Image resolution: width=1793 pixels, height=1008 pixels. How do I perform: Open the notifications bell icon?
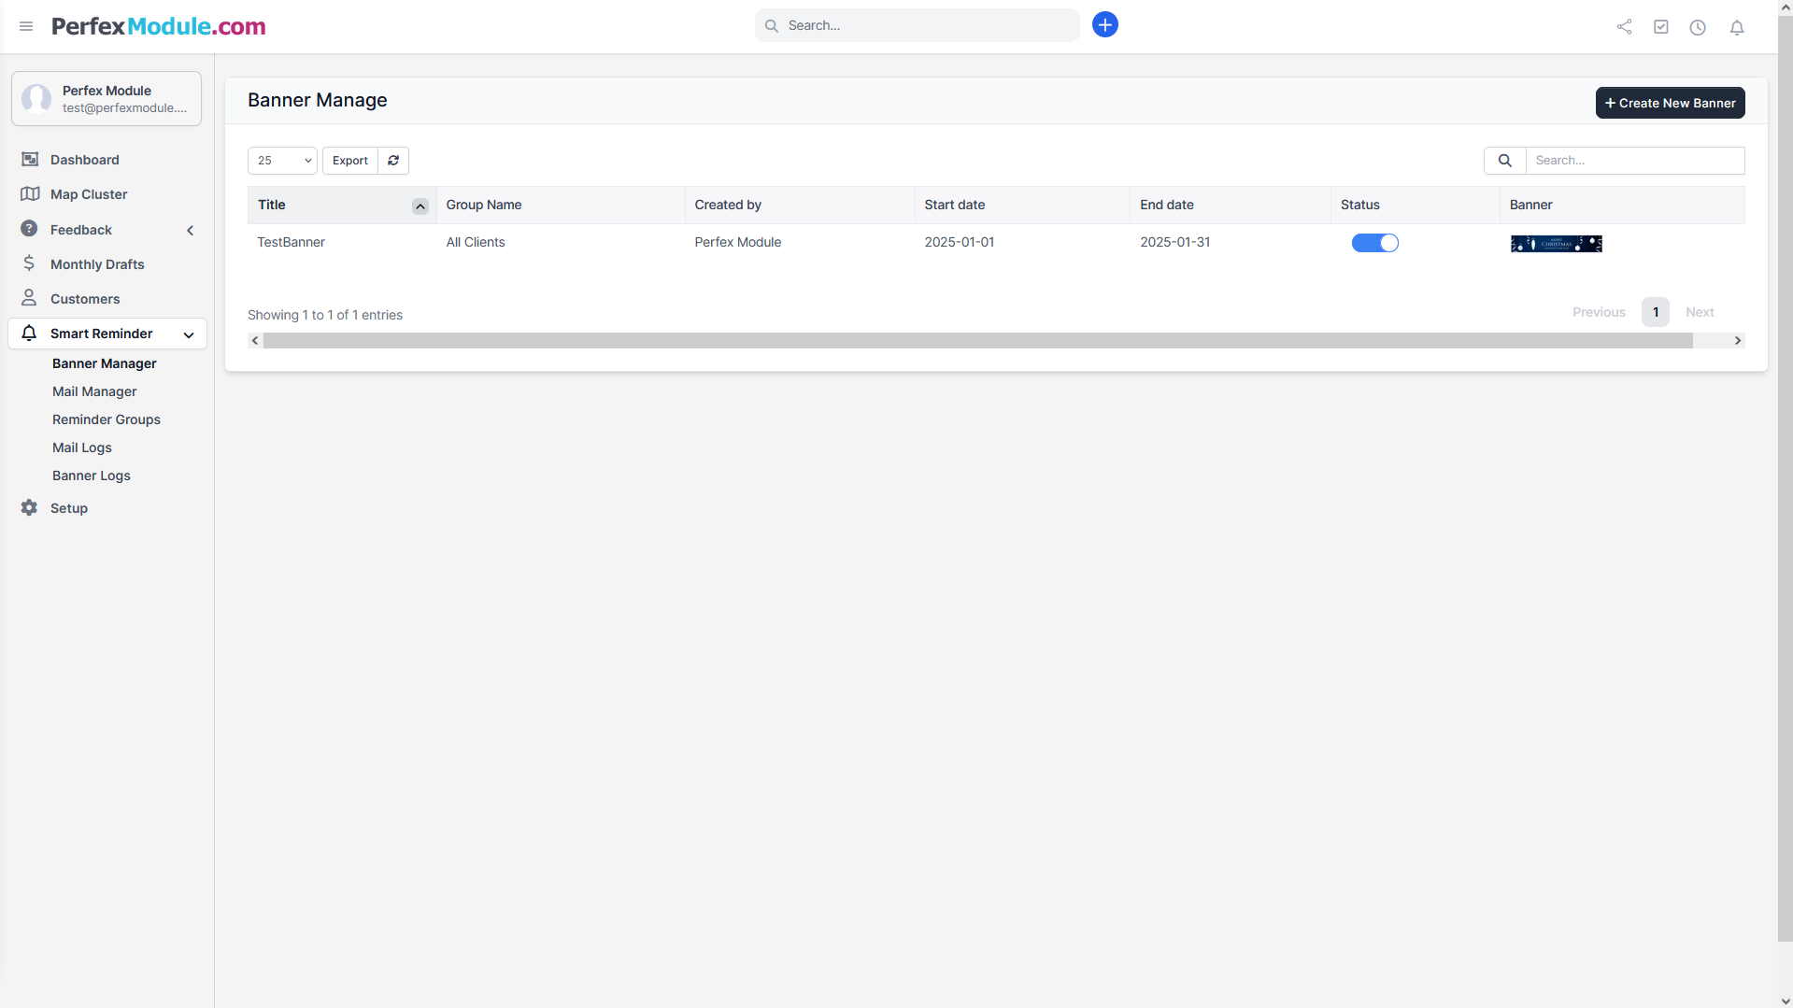1736,27
